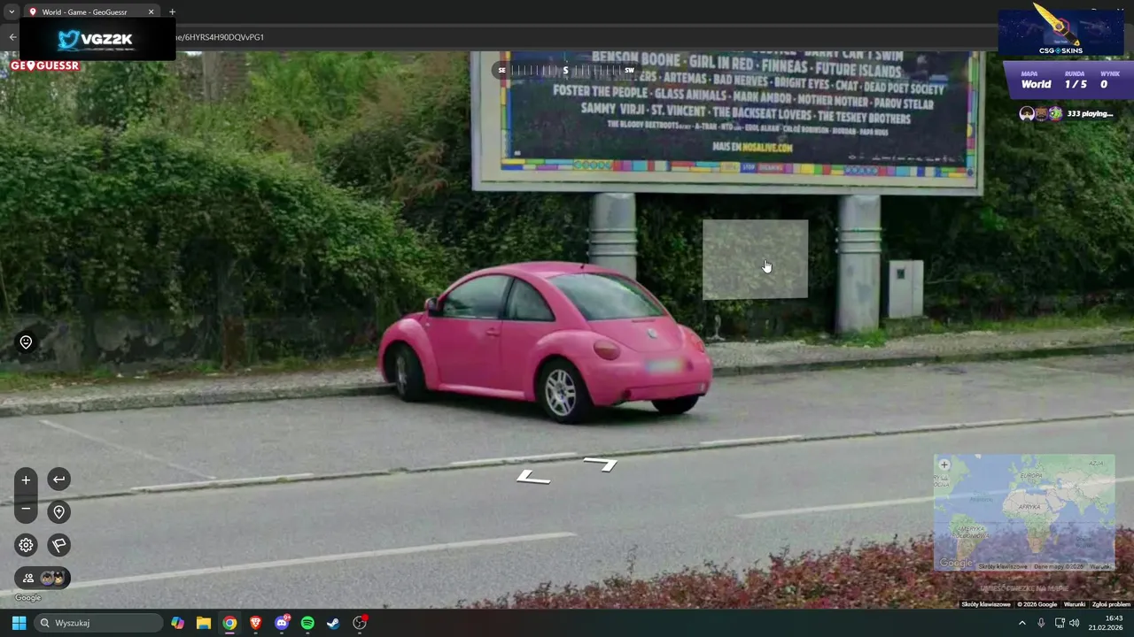Move forward using the left navigation arrow
Viewport: 1134px width, 637px height.
click(533, 478)
